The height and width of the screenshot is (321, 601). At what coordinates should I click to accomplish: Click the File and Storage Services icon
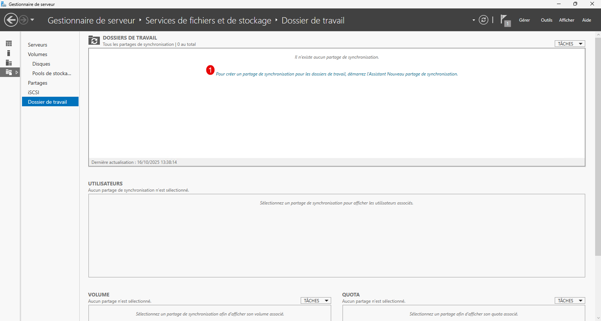point(9,72)
